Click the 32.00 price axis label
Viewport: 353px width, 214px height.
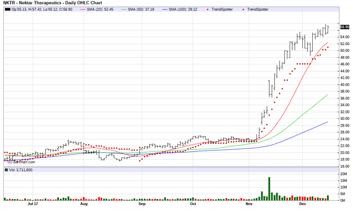345,112
